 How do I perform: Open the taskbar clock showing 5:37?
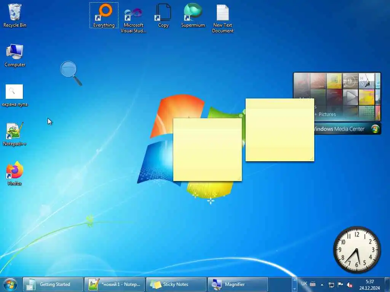click(x=369, y=285)
